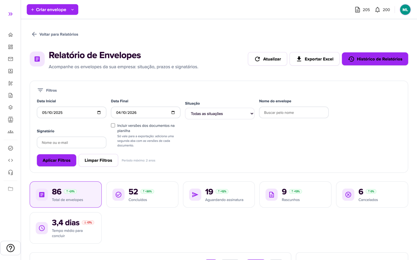This screenshot has height=260, width=417.
Task: Click the Atualizar refresh button
Action: (268, 59)
